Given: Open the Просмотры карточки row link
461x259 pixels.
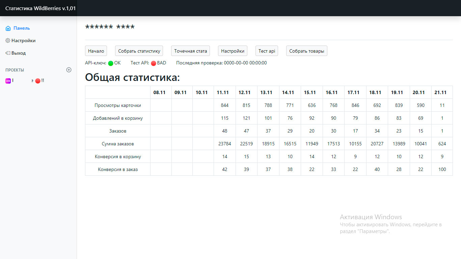Looking at the screenshot, I should [118, 105].
